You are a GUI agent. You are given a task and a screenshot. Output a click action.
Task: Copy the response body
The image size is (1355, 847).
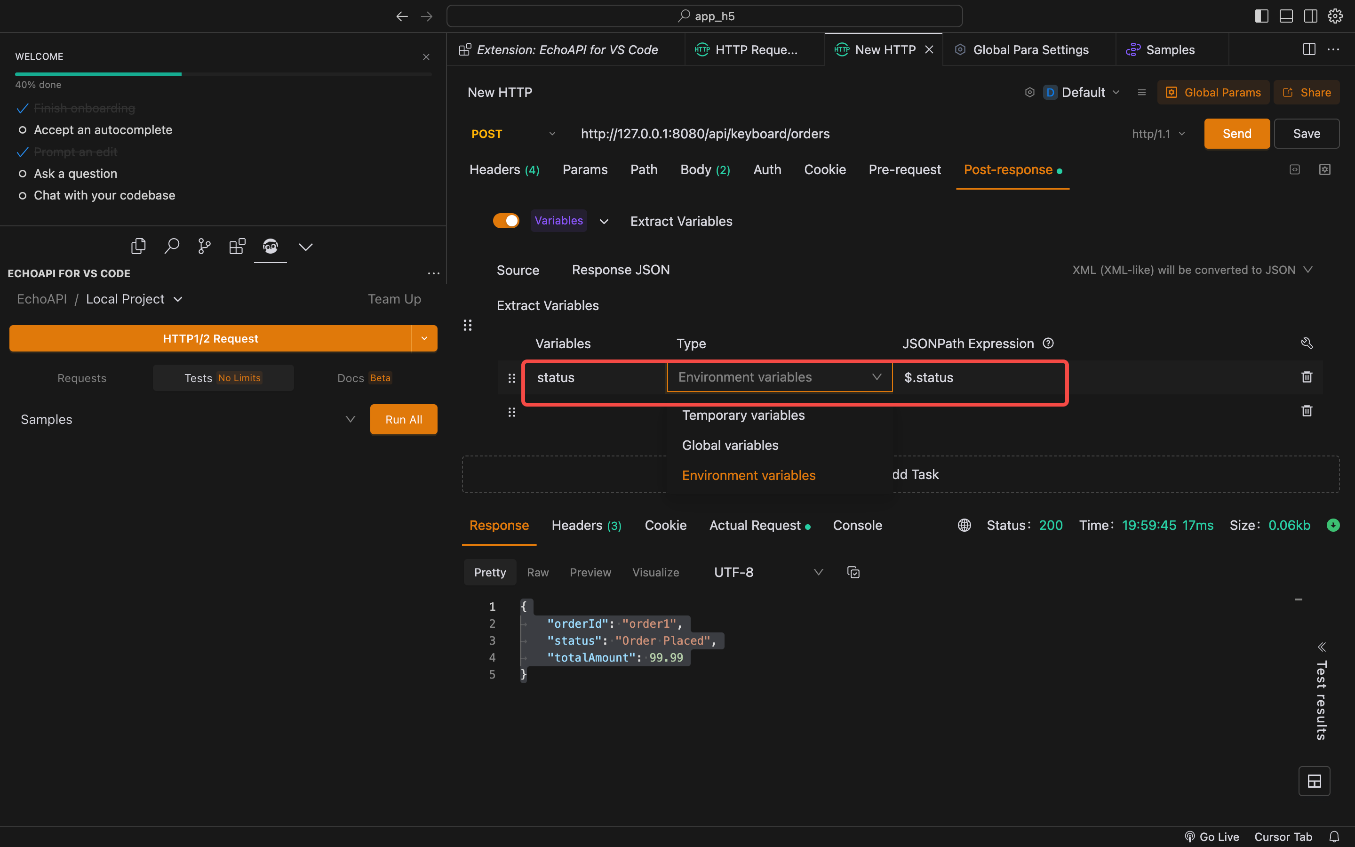[853, 572]
